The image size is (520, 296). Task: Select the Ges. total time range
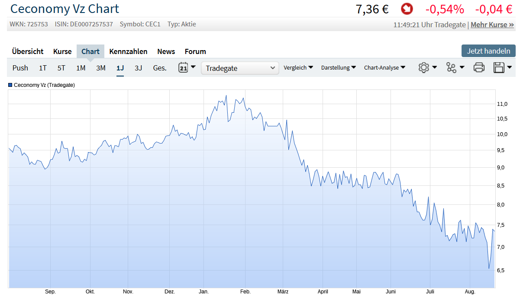pyautogui.click(x=160, y=68)
